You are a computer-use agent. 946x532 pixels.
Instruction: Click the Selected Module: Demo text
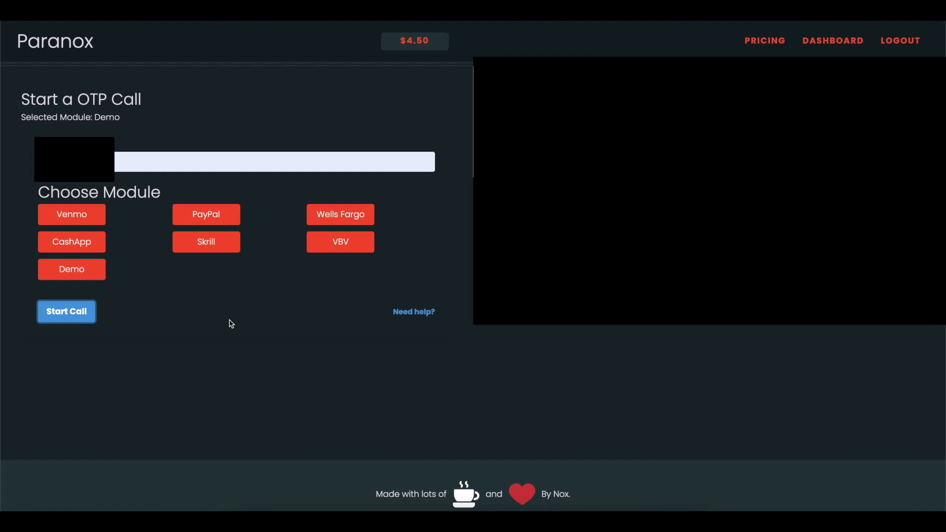[x=70, y=117]
